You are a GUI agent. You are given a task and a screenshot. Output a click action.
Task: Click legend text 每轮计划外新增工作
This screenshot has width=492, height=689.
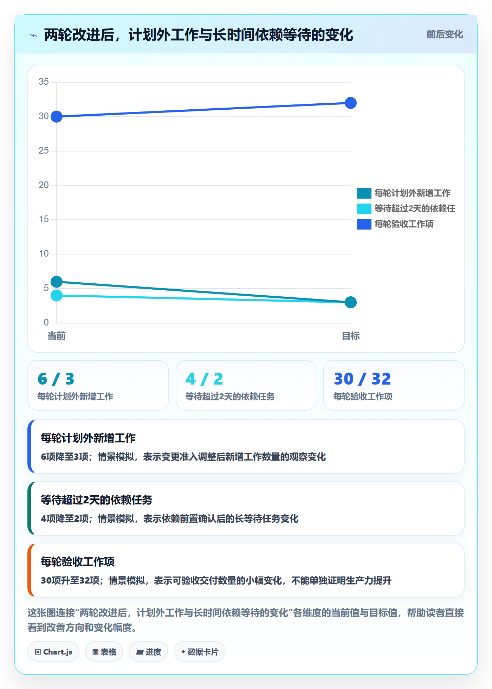412,193
